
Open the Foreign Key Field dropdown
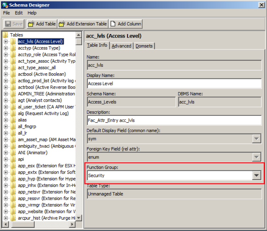point(257,157)
